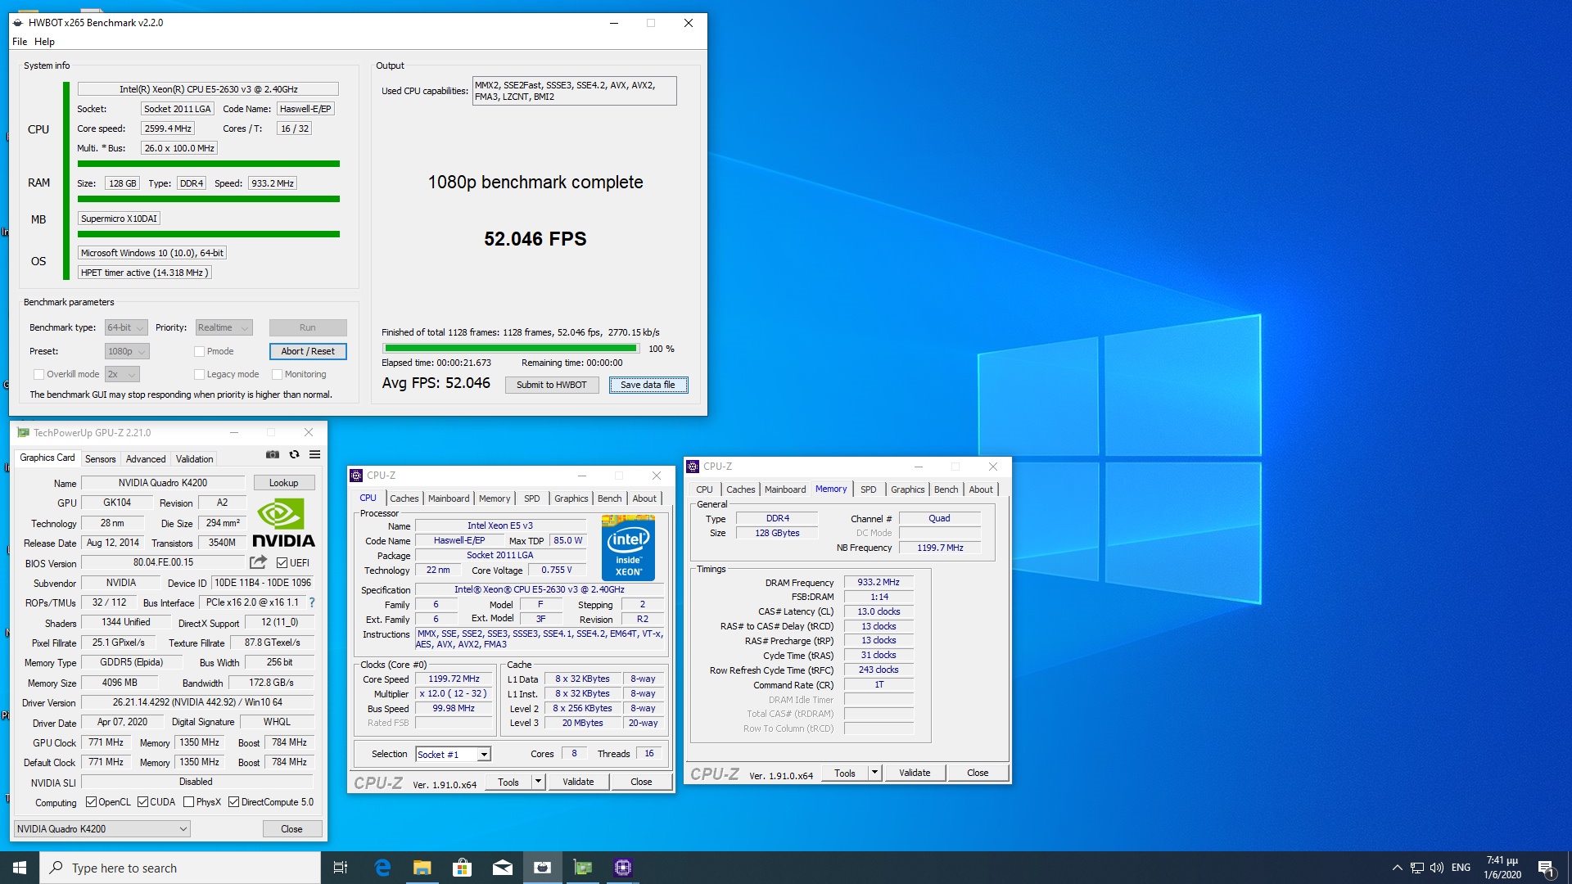
Task: Click the Abort / Reset button
Action: (308, 351)
